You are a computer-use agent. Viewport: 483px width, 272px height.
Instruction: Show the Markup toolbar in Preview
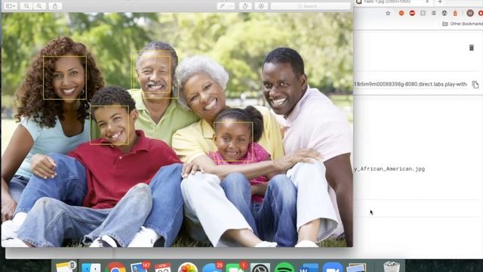(x=261, y=6)
